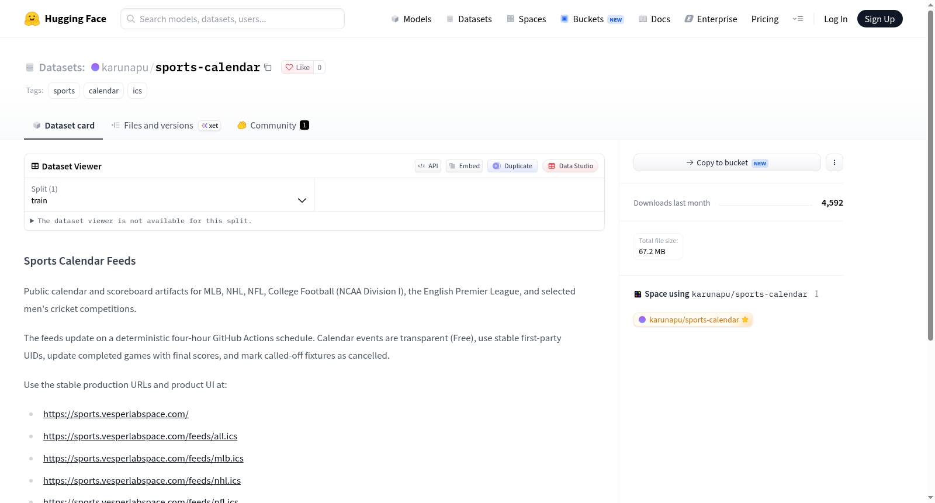Click the Sports Calendar Feeds heading
This screenshot has width=935, height=503.
pos(79,261)
